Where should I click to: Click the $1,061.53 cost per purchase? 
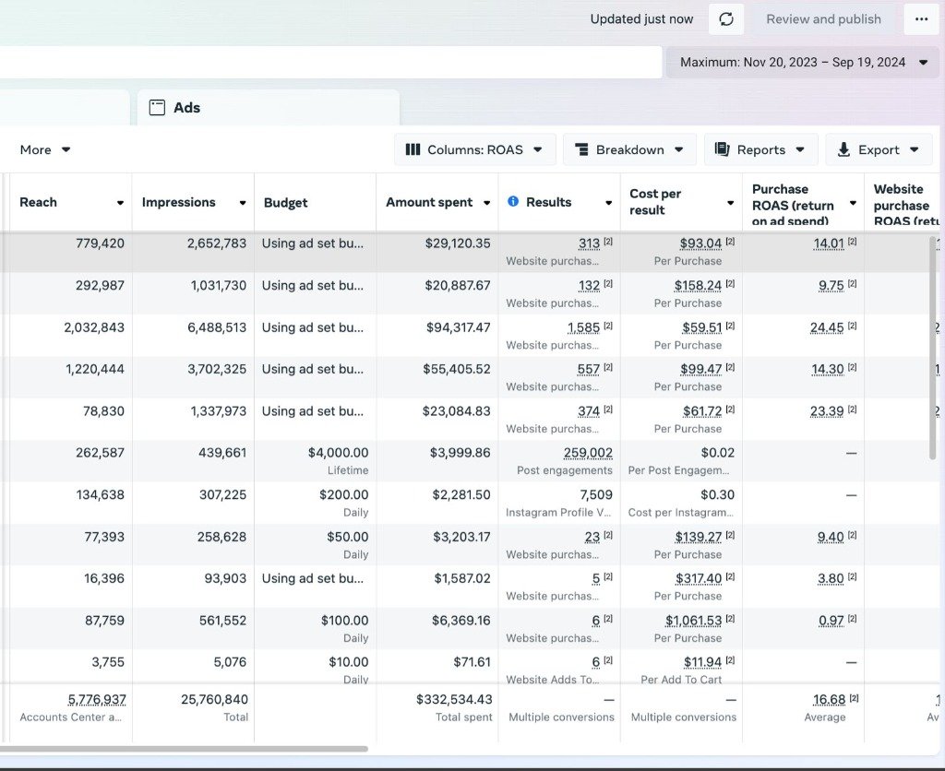(x=693, y=621)
